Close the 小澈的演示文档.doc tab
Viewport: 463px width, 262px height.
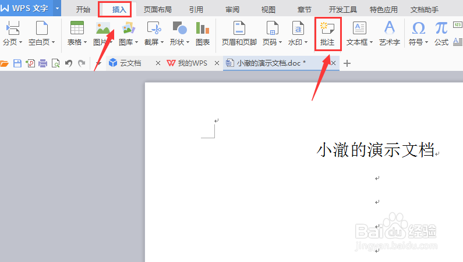pyautogui.click(x=333, y=63)
